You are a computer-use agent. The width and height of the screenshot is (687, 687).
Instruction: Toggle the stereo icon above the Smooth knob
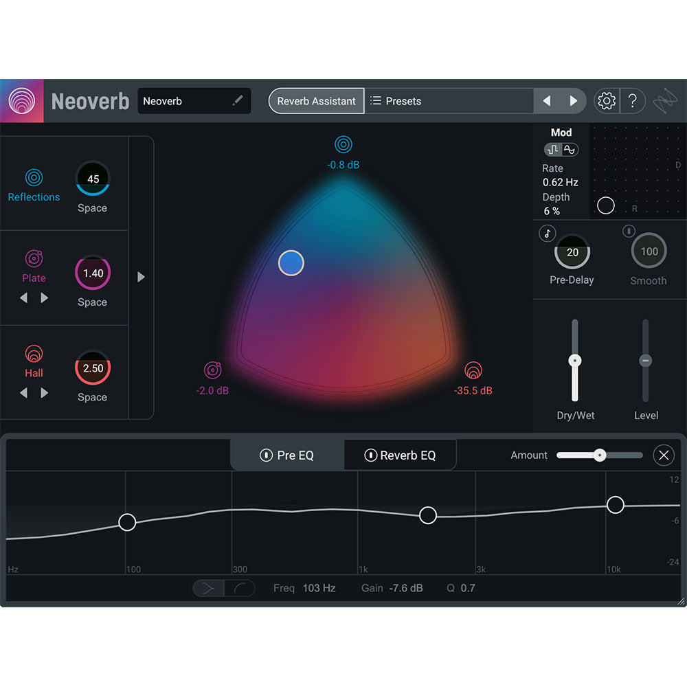point(629,232)
